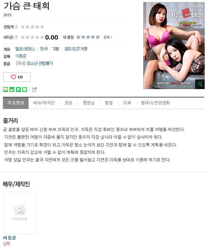Image resolution: width=207 pixels, height=247 pixels.
Task: Click the Naver blog share icon
Action: point(5,89)
